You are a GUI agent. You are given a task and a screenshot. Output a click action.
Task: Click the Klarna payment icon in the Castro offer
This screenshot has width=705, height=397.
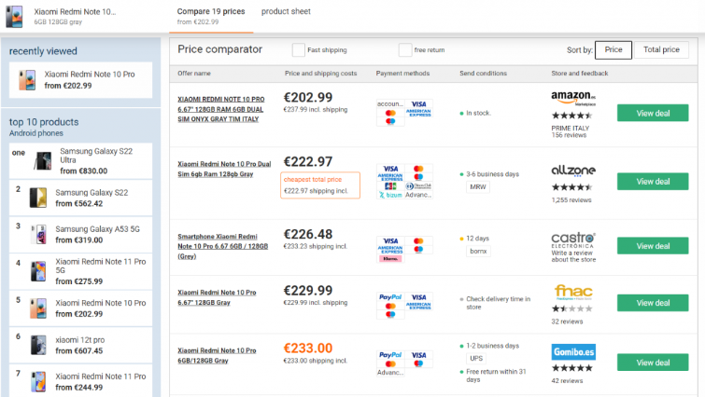click(x=390, y=259)
